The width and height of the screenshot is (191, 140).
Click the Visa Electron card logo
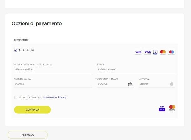click(147, 52)
